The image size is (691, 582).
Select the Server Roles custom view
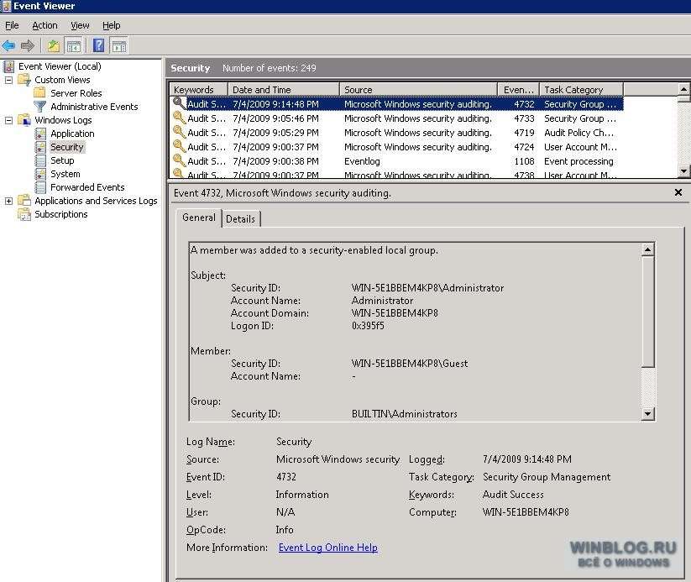(76, 93)
